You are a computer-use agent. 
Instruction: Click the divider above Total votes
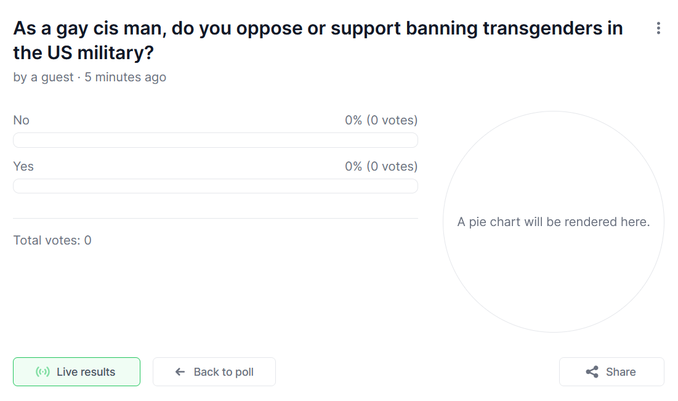(x=216, y=218)
